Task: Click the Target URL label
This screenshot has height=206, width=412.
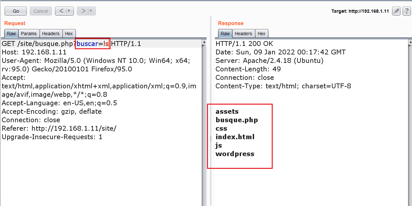Action: click(360, 11)
